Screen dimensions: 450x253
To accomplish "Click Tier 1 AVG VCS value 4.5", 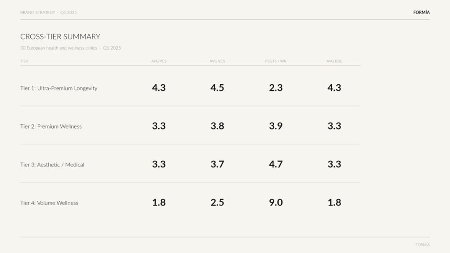I will (217, 88).
